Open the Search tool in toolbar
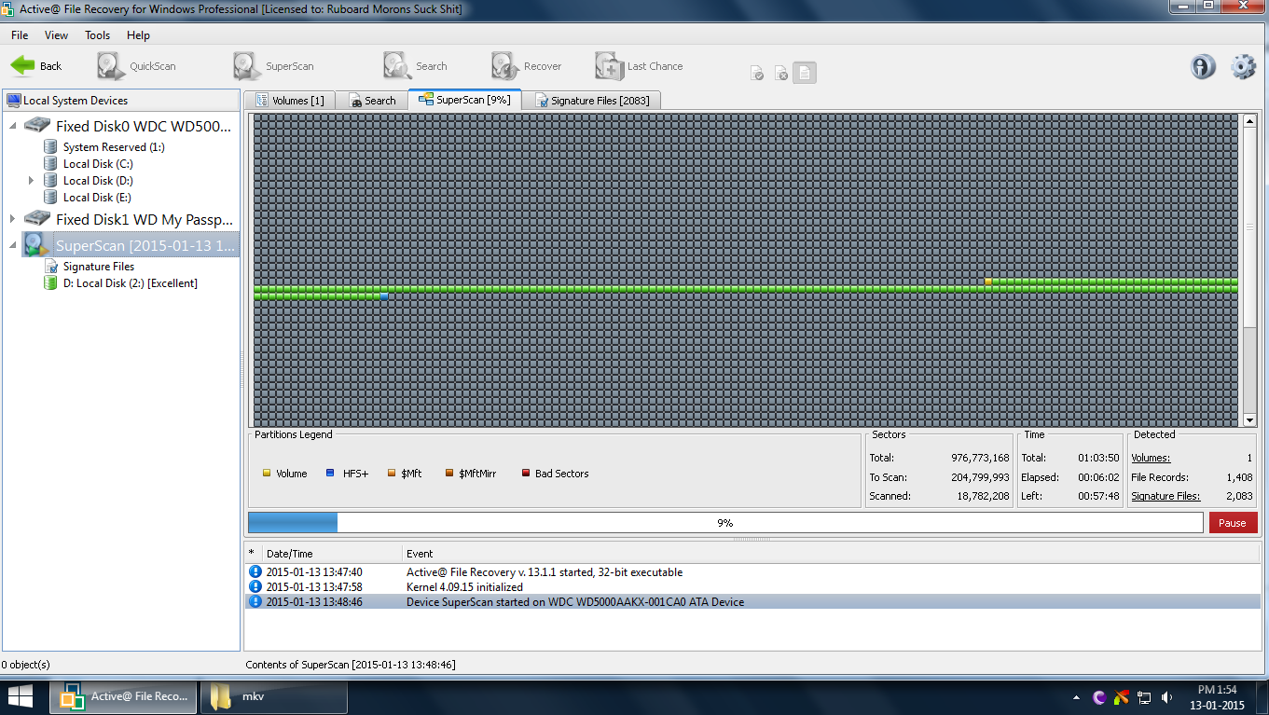The height and width of the screenshot is (715, 1269). tap(415, 66)
